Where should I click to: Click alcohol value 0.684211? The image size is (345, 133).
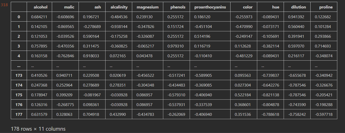click(x=39, y=17)
